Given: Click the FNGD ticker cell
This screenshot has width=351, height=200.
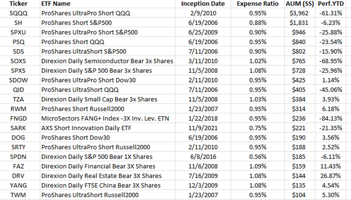Looking at the screenshot, I should click(x=18, y=118).
